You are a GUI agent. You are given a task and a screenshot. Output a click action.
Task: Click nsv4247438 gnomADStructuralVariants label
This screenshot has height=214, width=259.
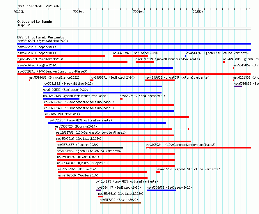pos(75,96)
